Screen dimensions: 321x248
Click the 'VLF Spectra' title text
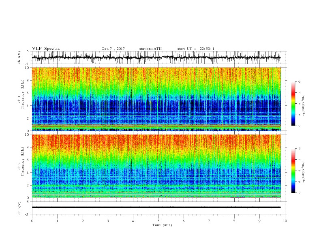pos(46,49)
